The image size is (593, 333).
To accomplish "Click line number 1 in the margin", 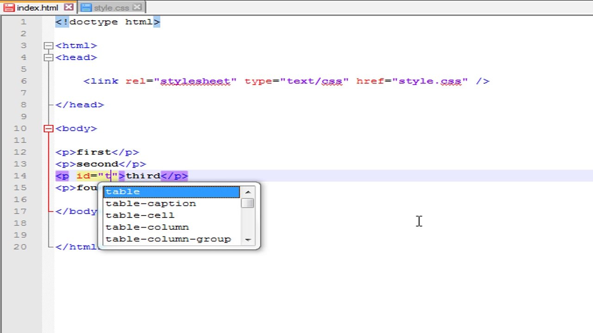I will 24,22.
